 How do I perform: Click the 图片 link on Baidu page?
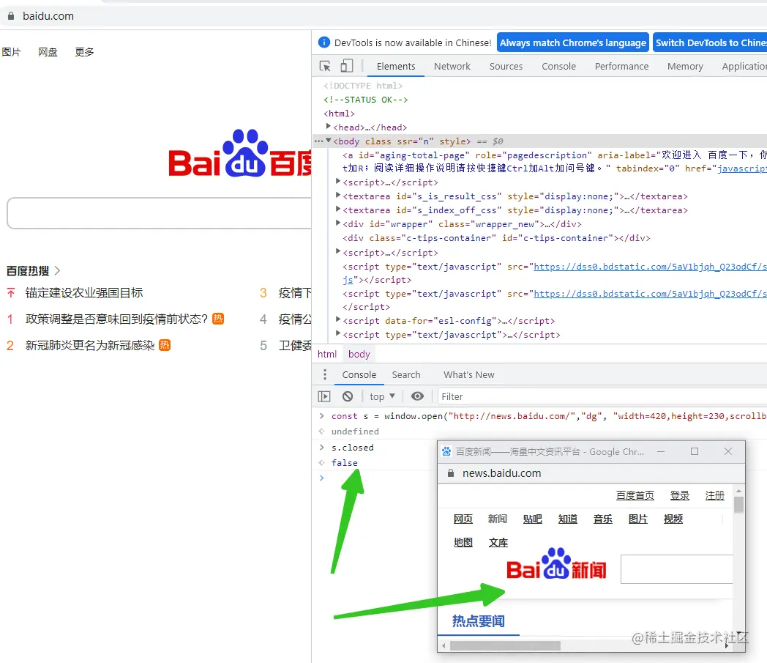tap(11, 52)
